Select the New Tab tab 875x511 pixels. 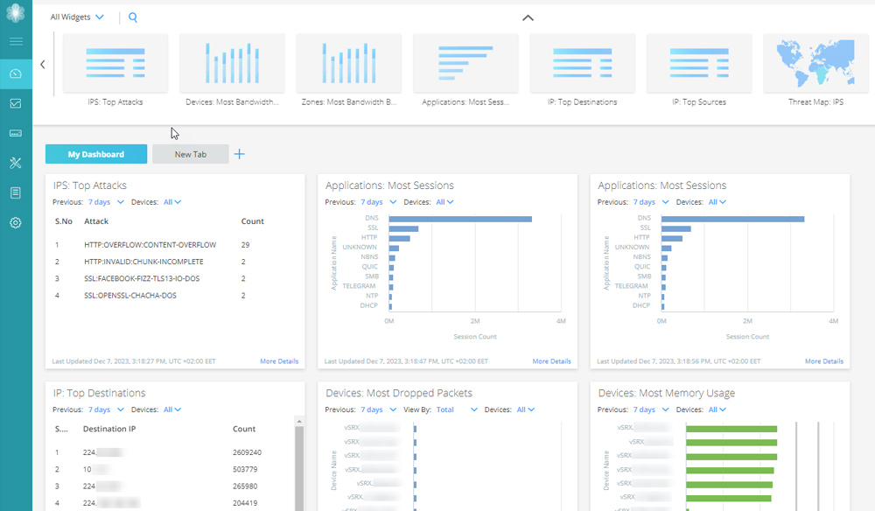pos(190,154)
